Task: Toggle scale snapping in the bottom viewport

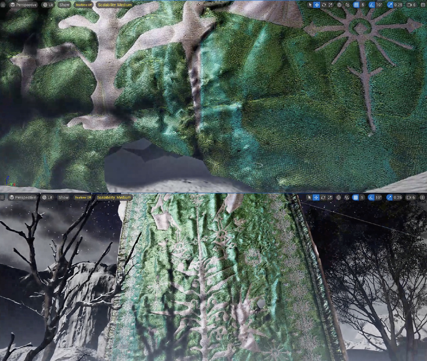Action: coord(389,198)
